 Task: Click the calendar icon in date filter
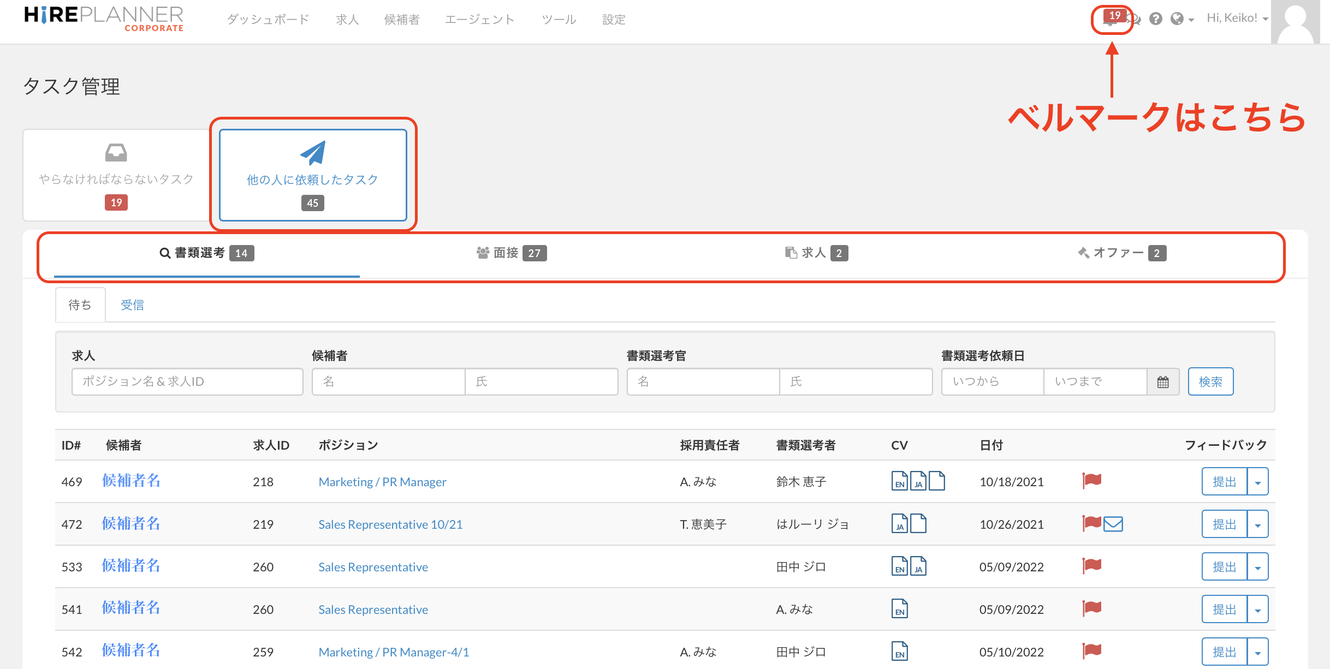point(1163,382)
